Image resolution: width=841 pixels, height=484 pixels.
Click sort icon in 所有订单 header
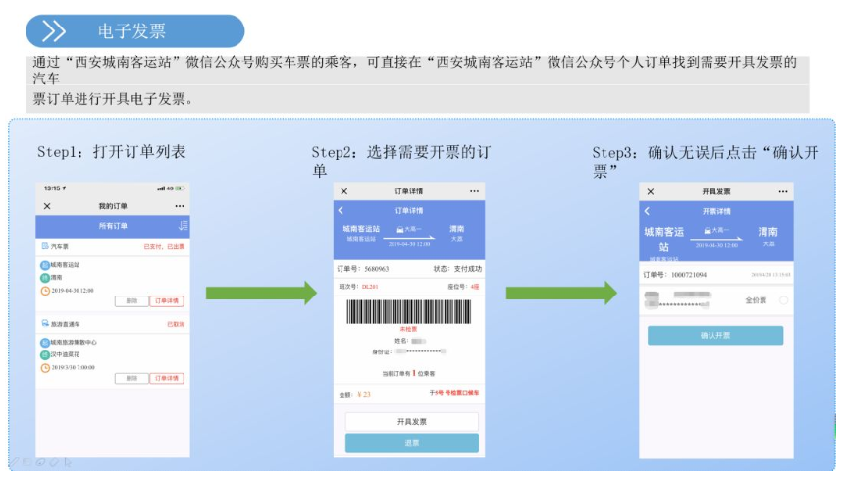(x=184, y=226)
